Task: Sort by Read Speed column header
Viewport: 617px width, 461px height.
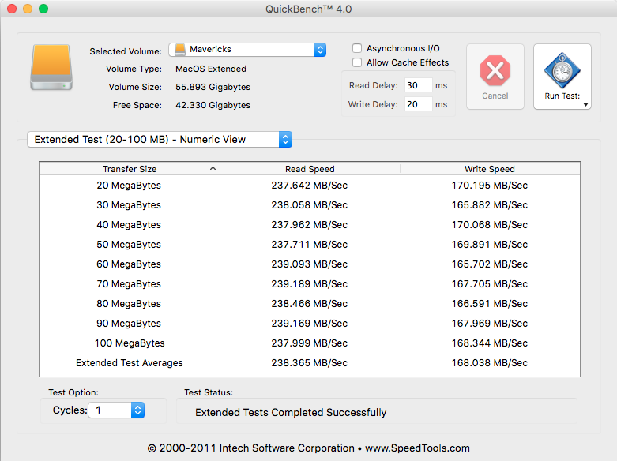Action: 310,169
